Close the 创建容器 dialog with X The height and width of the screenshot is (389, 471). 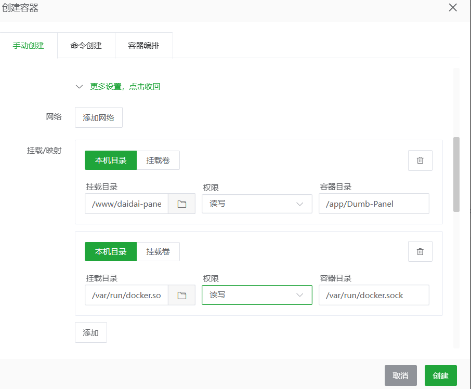tap(453, 8)
